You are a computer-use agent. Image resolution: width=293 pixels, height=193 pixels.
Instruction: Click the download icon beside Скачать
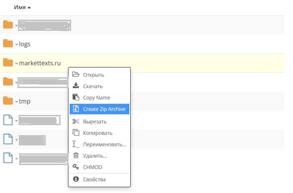pyautogui.click(x=76, y=86)
